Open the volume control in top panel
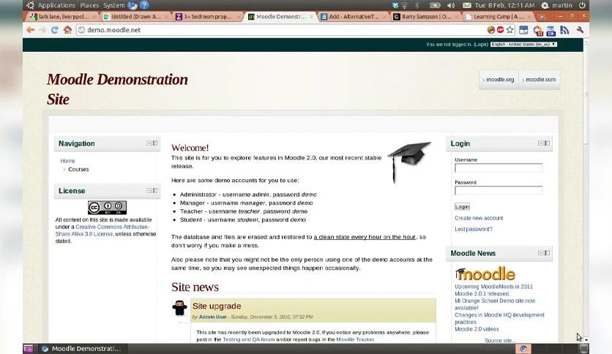 pos(451,5)
